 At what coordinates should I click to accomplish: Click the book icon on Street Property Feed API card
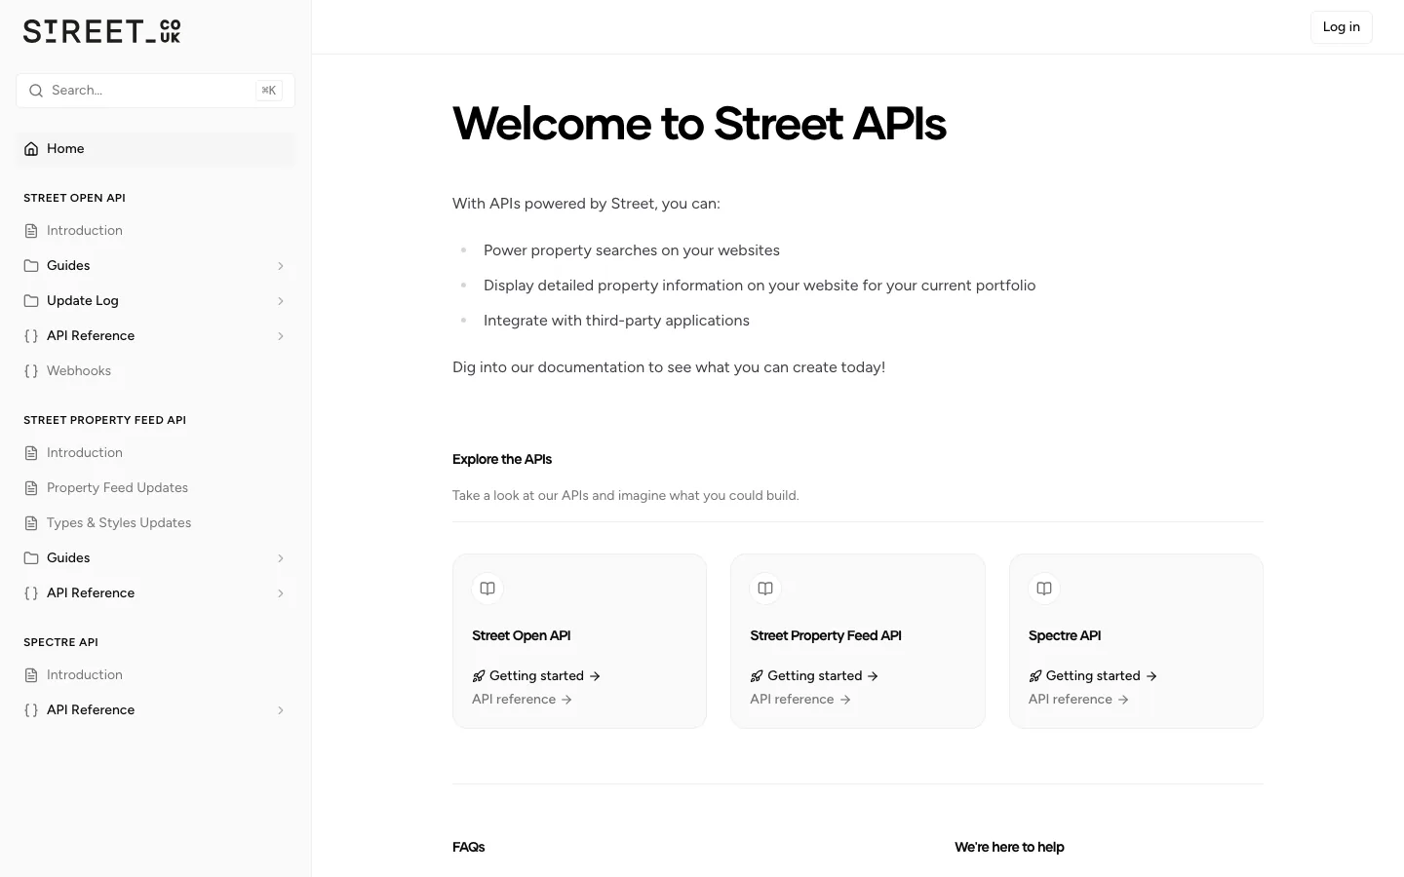765,589
